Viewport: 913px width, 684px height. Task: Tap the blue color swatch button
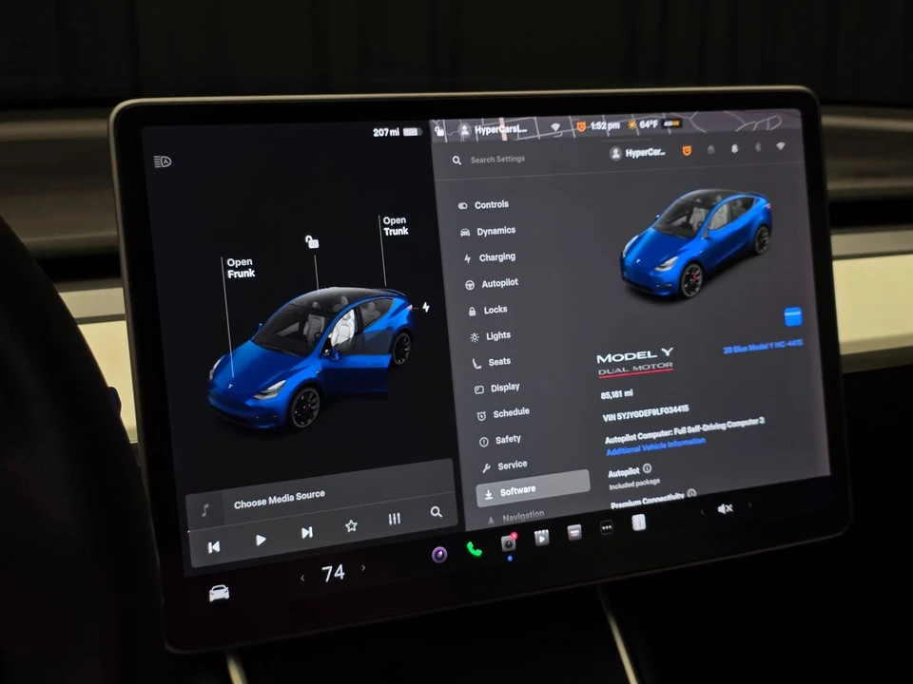tap(793, 317)
